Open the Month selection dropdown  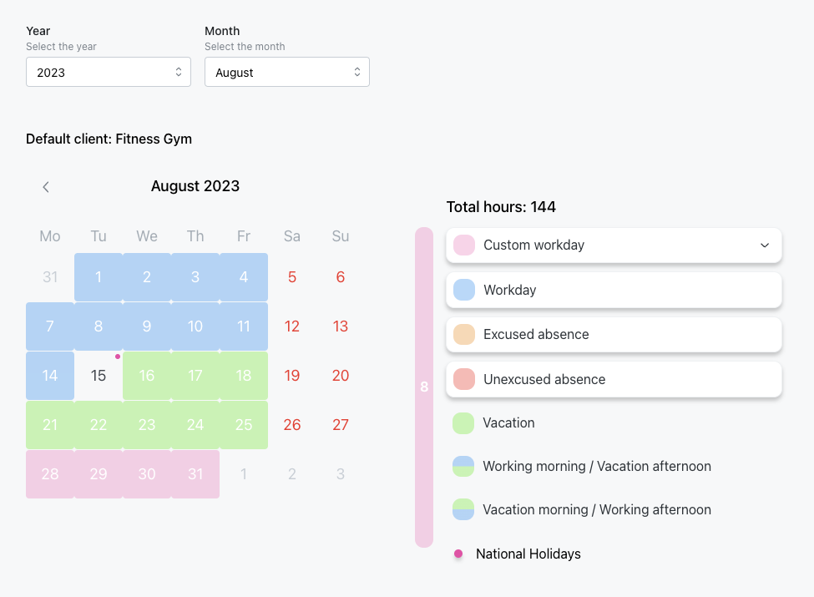coord(287,72)
